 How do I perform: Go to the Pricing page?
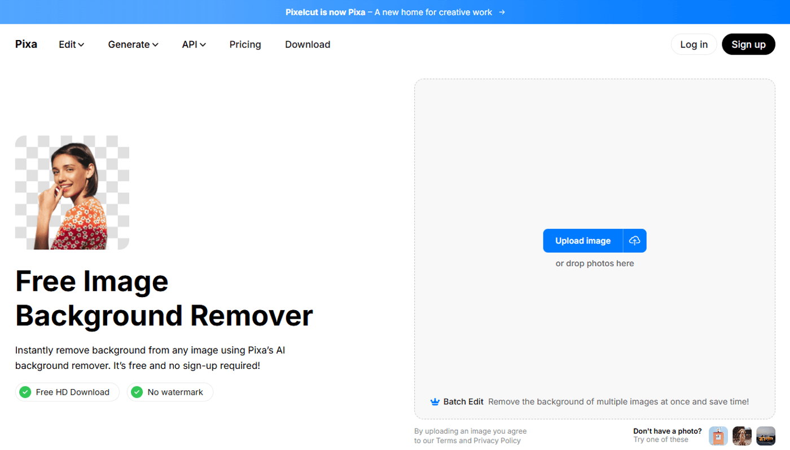pyautogui.click(x=245, y=45)
